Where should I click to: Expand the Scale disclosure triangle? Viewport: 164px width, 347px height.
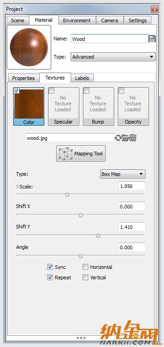tap(18, 187)
